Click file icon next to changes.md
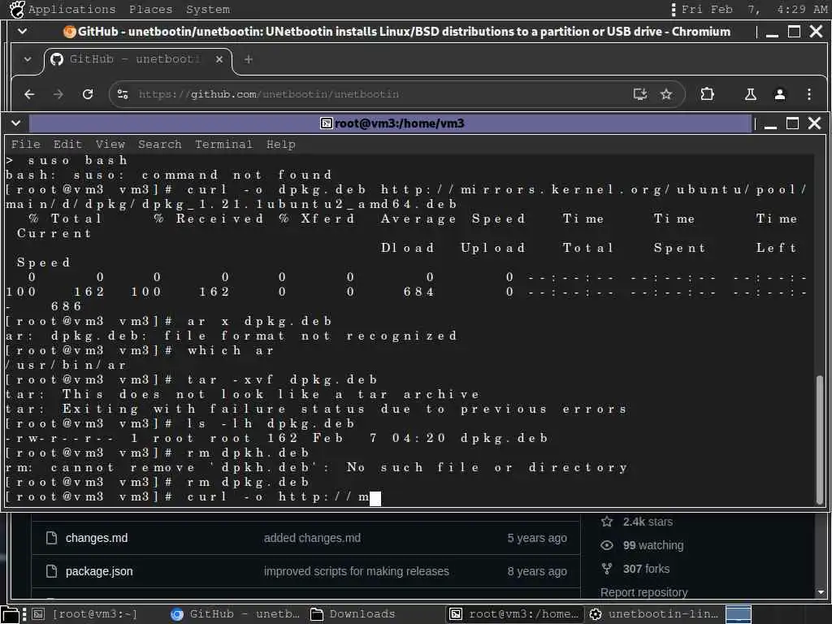Viewport: 832px width, 624px height. point(51,538)
